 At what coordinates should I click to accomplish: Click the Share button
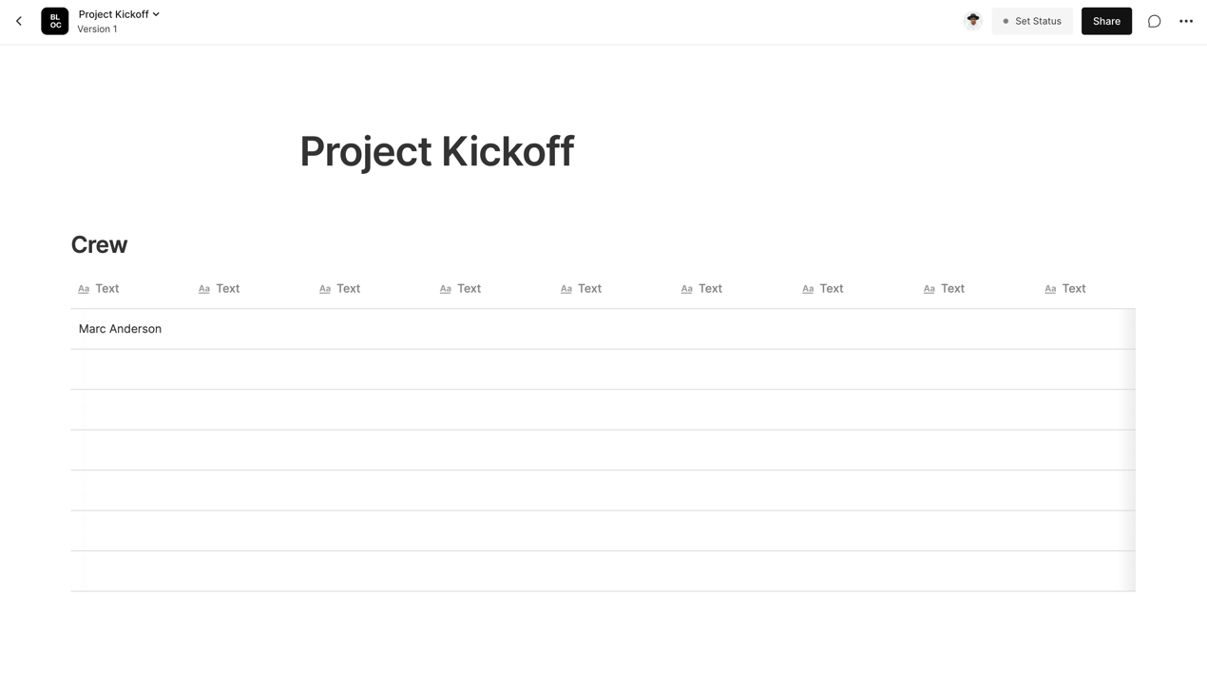1106,21
